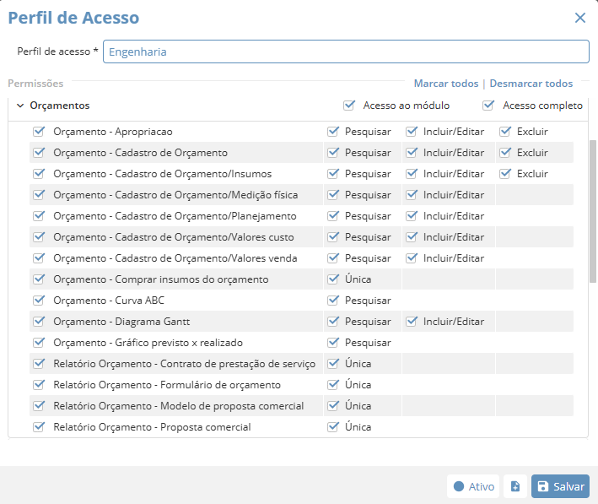Collapse the Orçamentos section chevron
The width and height of the screenshot is (598, 504).
coord(20,106)
